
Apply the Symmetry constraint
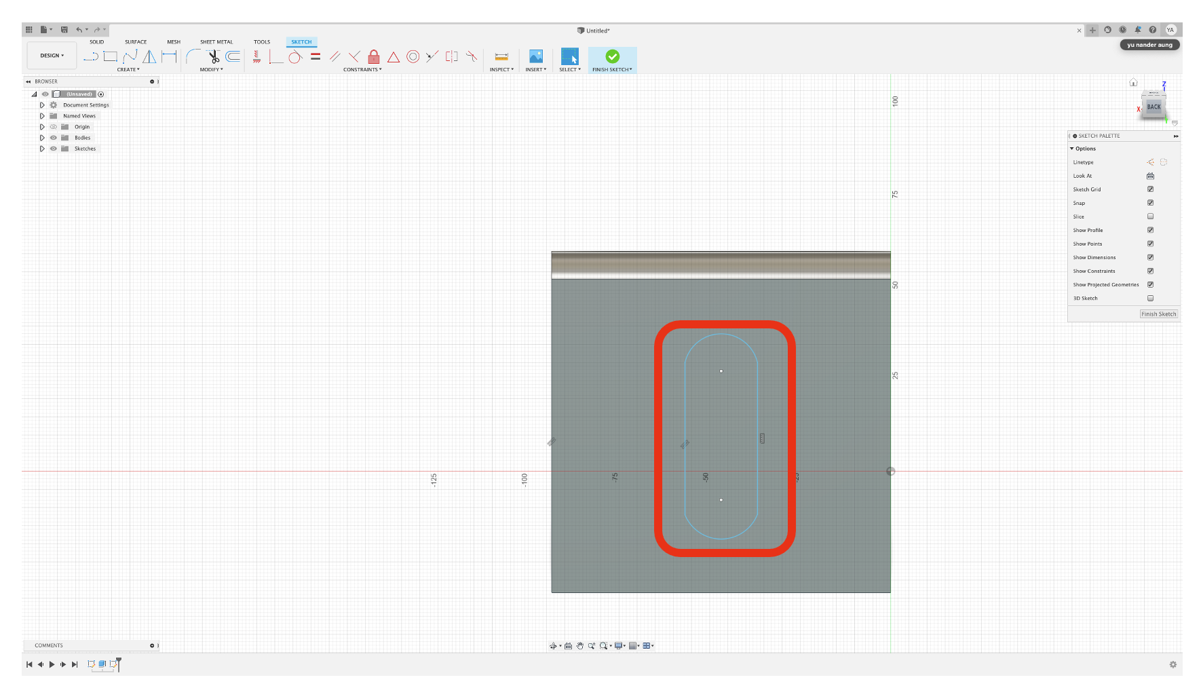(452, 56)
